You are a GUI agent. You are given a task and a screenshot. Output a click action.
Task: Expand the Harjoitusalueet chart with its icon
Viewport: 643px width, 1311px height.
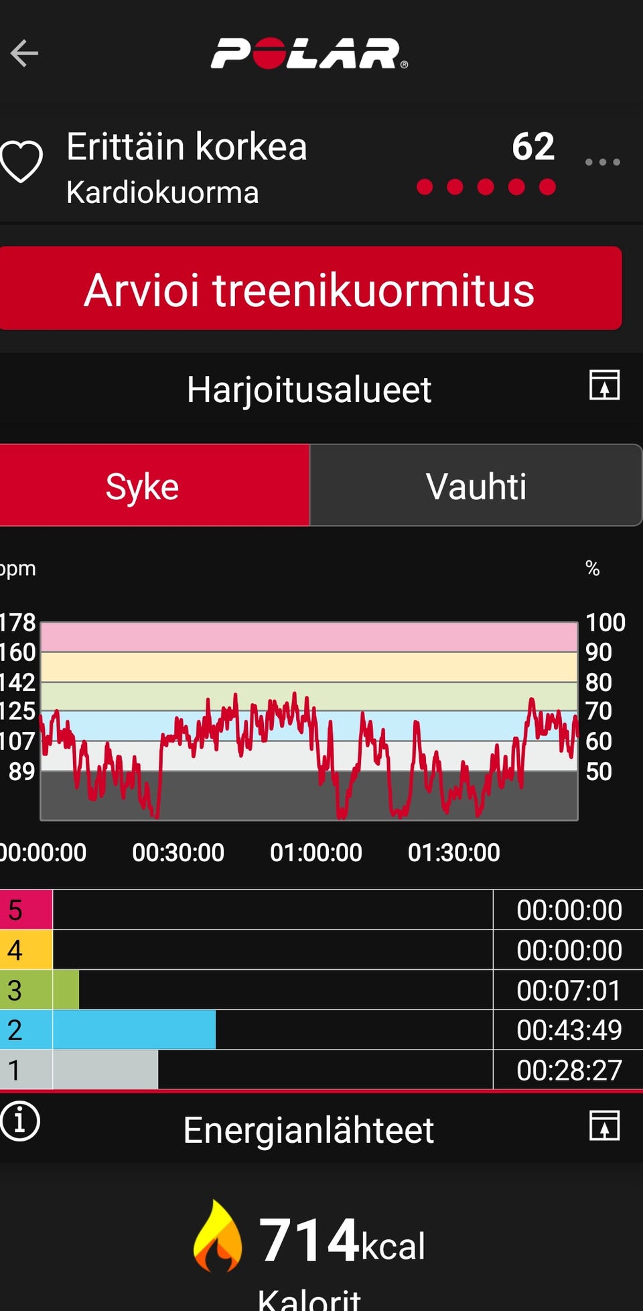[x=604, y=385]
